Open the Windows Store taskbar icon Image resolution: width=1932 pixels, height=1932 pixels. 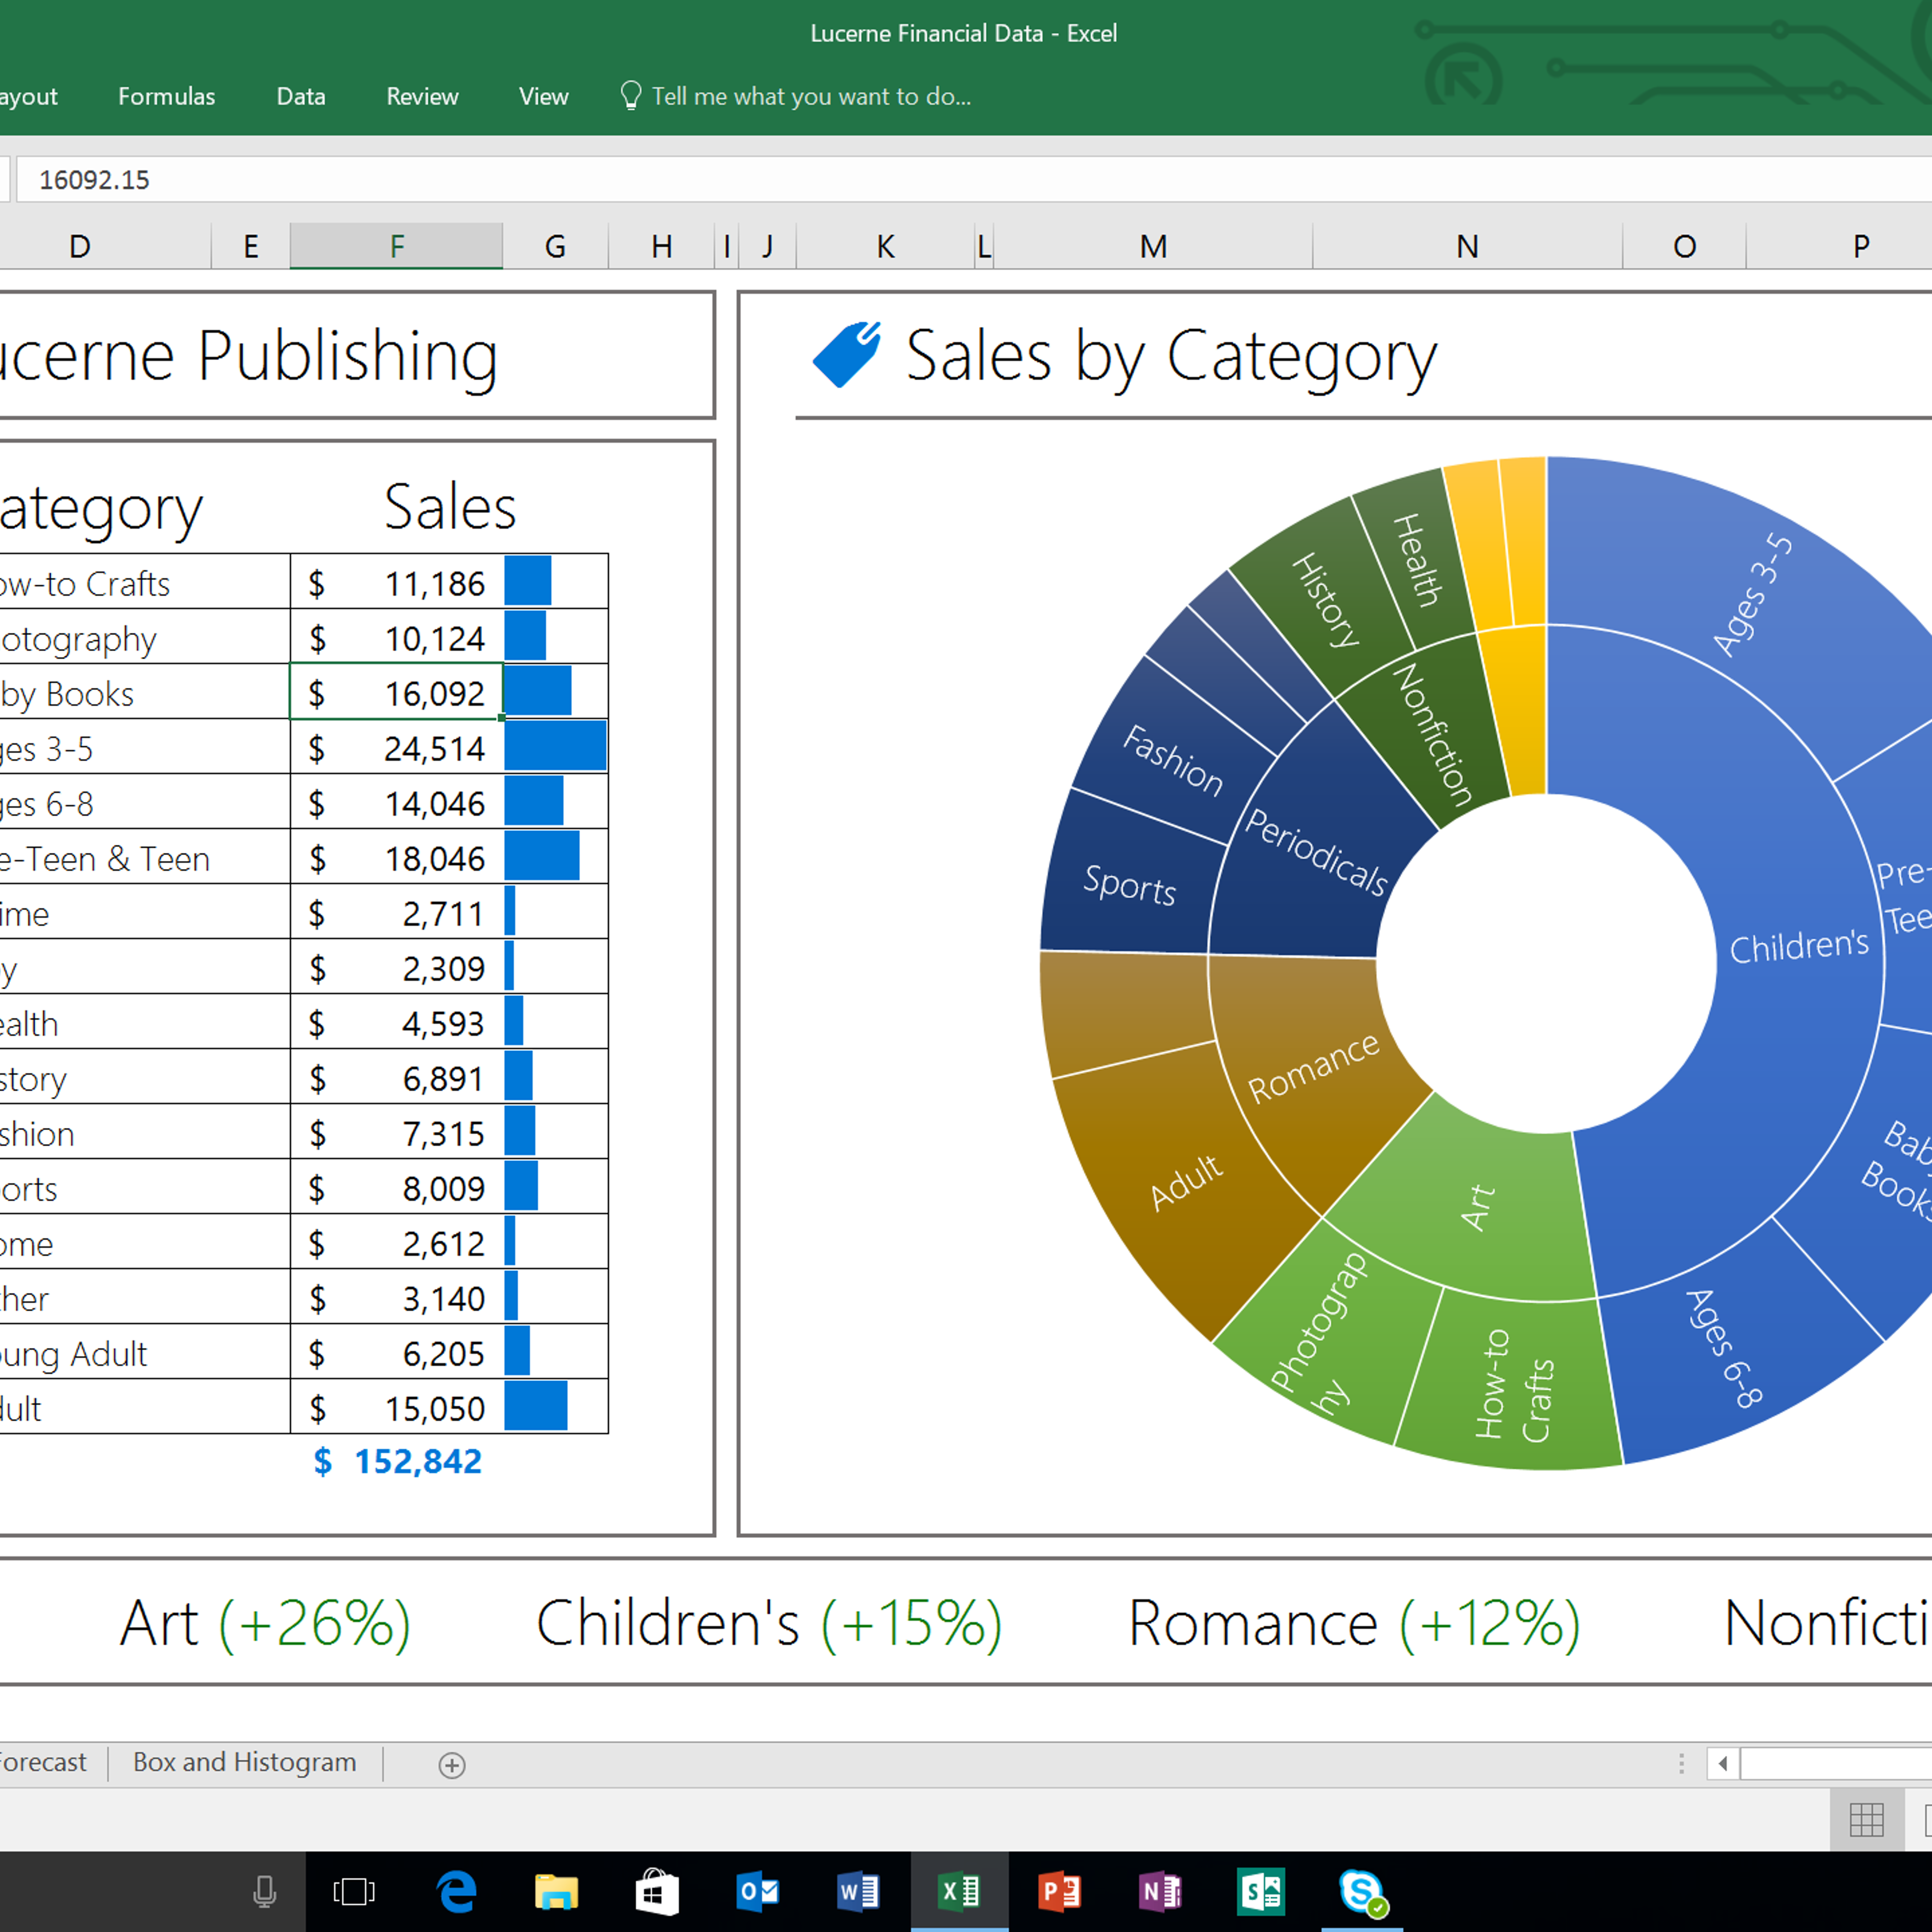tap(657, 1891)
